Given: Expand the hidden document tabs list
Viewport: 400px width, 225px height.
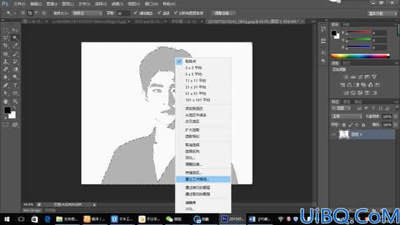Looking at the screenshot, I should pyautogui.click(x=313, y=22).
